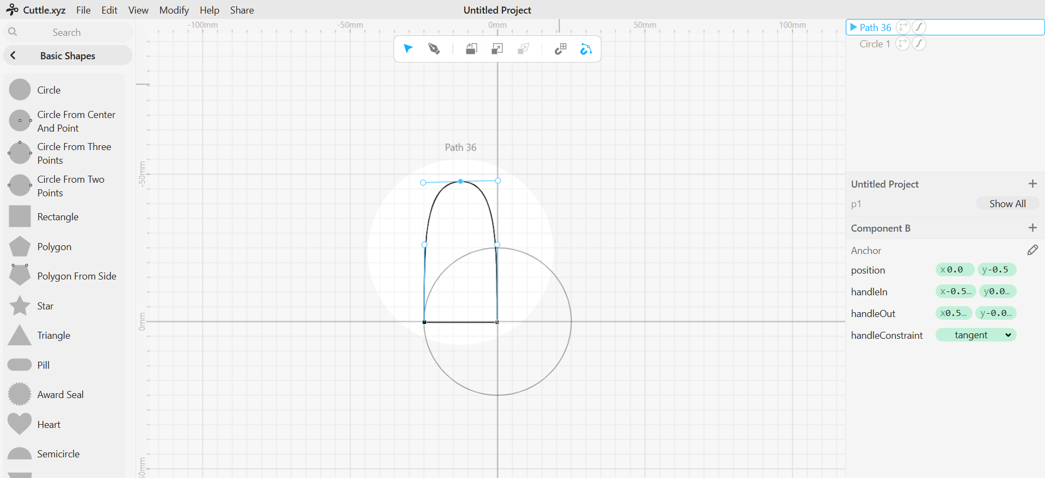Click the Polygon shape icon
Viewport: 1045px width, 478px height.
pos(20,246)
